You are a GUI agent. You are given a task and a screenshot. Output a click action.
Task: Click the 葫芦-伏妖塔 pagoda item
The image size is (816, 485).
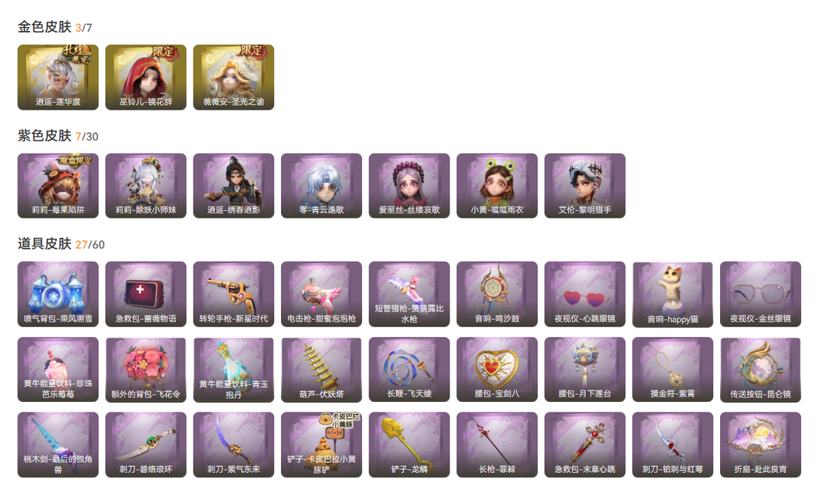coord(322,370)
